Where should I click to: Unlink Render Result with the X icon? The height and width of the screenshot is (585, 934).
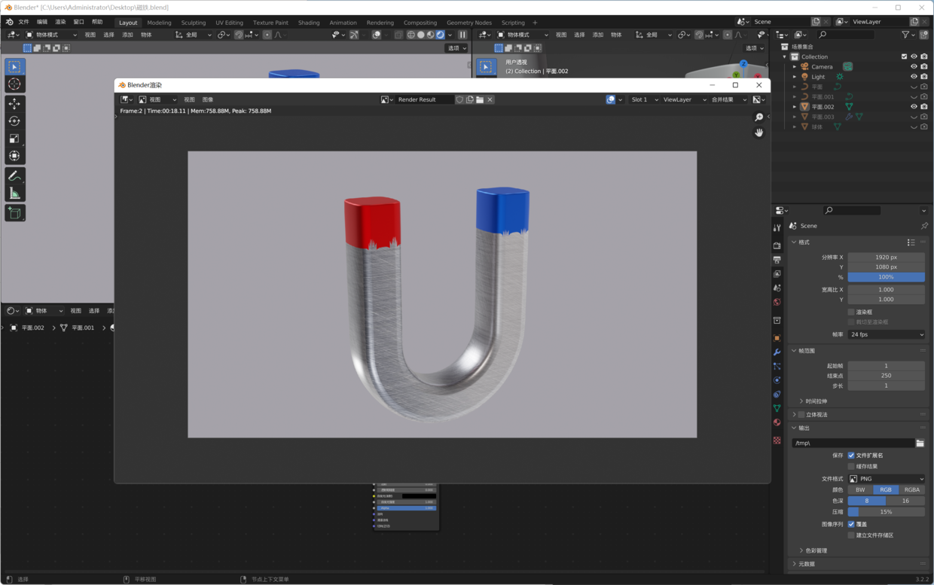point(490,99)
